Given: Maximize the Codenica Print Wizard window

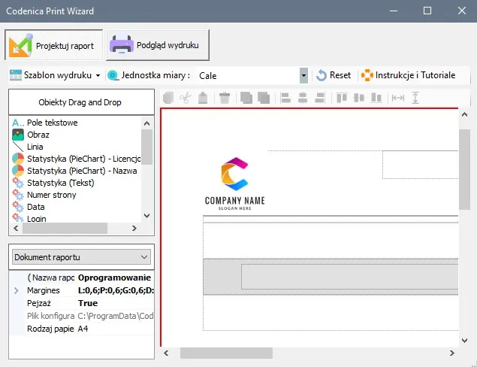Looking at the screenshot, I should [427, 11].
